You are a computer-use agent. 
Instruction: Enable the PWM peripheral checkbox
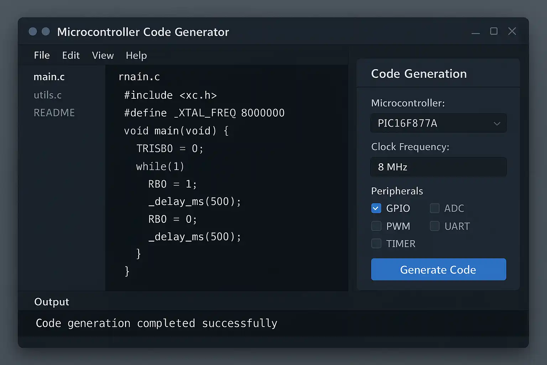click(376, 226)
